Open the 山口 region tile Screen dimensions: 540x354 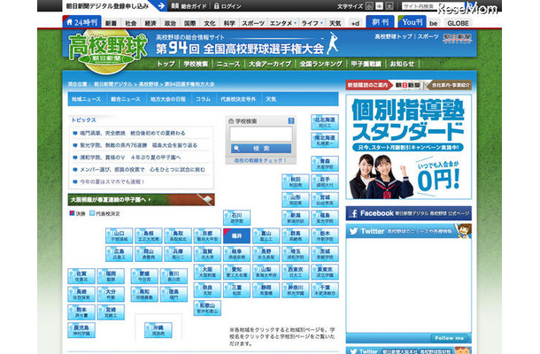119,236
